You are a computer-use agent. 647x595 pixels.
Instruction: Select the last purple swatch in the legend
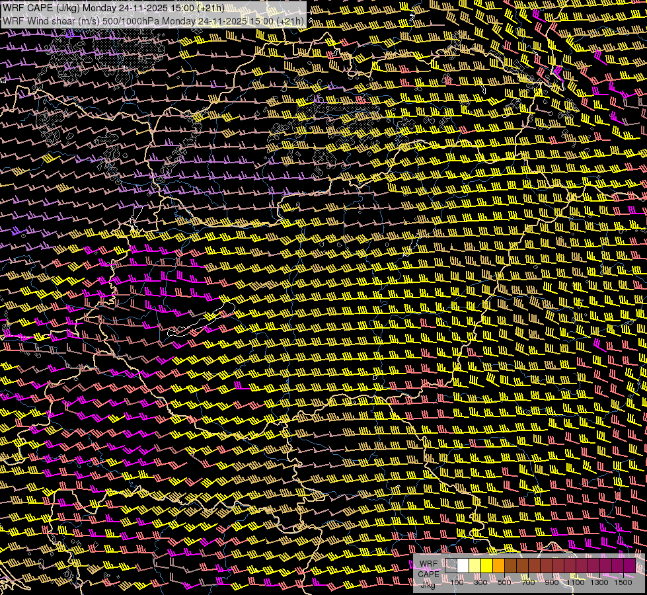click(629, 566)
